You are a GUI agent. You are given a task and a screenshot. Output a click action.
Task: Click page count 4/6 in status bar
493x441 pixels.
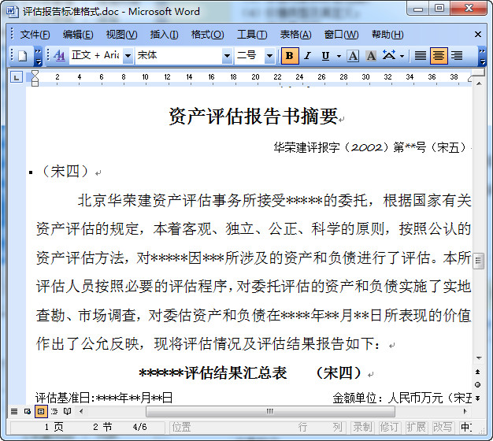139,427
